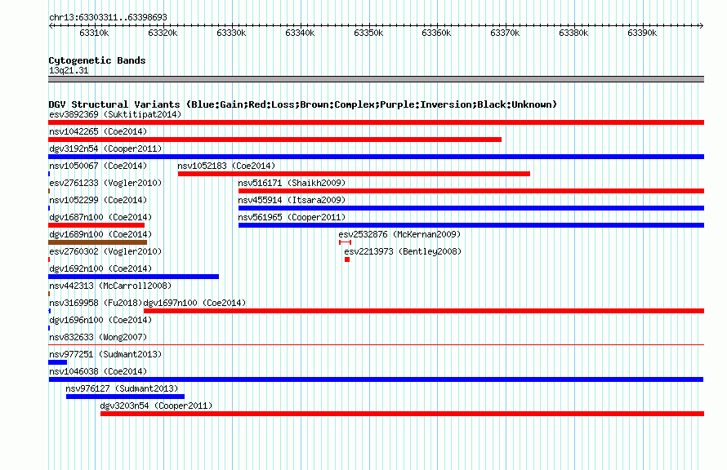Image resolution: width=727 pixels, height=470 pixels.
Task: Select the 13q21.31 band label
Action: coord(69,70)
